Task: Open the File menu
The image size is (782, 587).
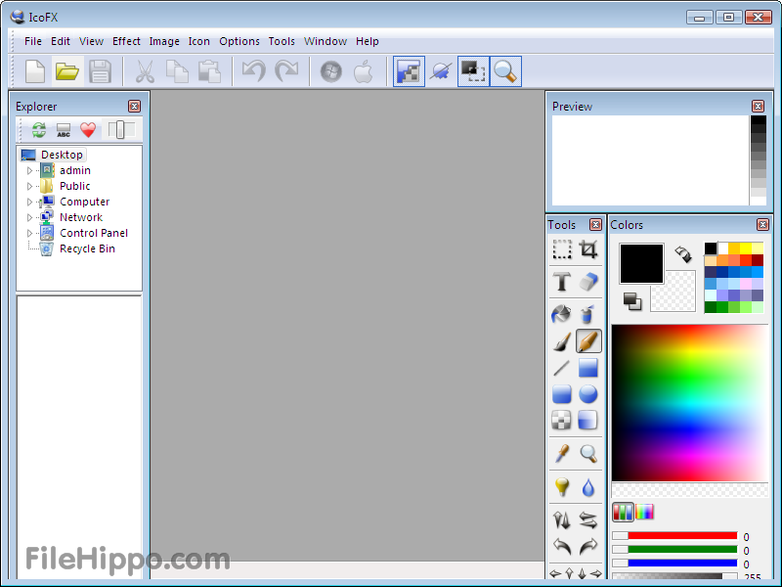Action: (x=33, y=41)
